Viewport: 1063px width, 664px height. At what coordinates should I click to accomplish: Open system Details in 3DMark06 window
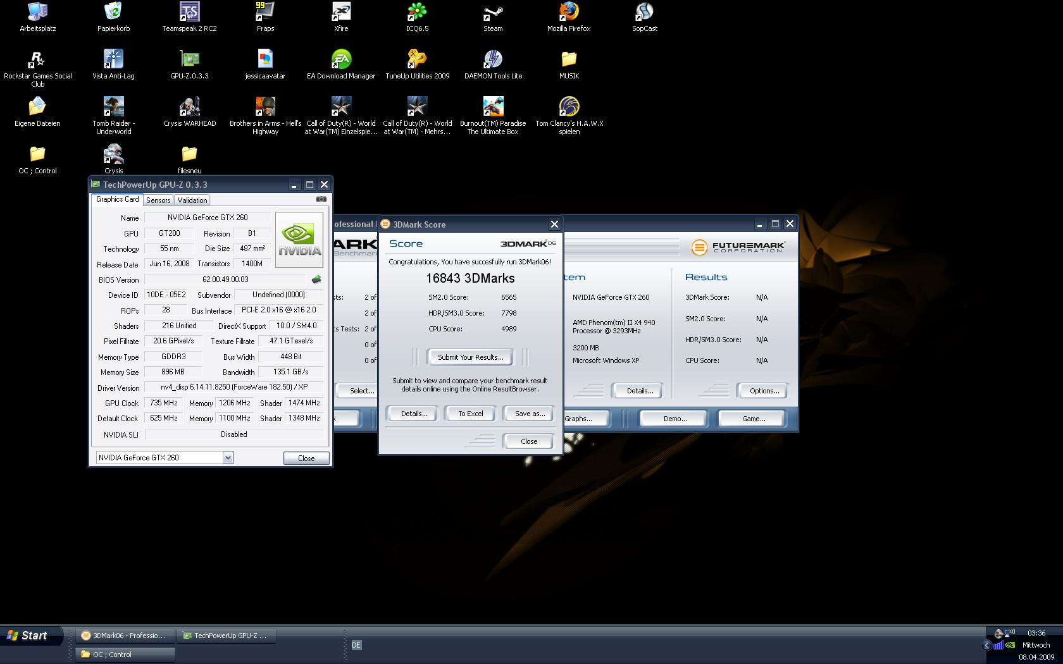pyautogui.click(x=639, y=391)
